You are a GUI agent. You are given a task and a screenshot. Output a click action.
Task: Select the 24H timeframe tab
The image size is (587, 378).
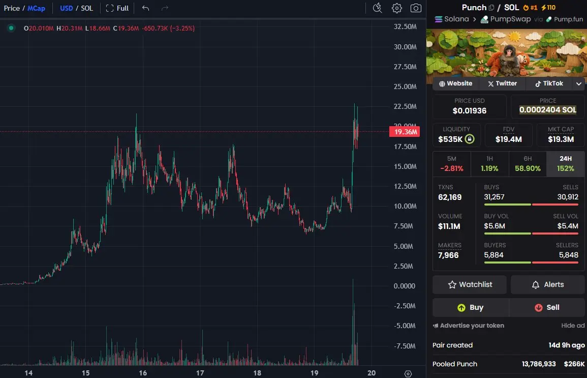[x=565, y=164]
